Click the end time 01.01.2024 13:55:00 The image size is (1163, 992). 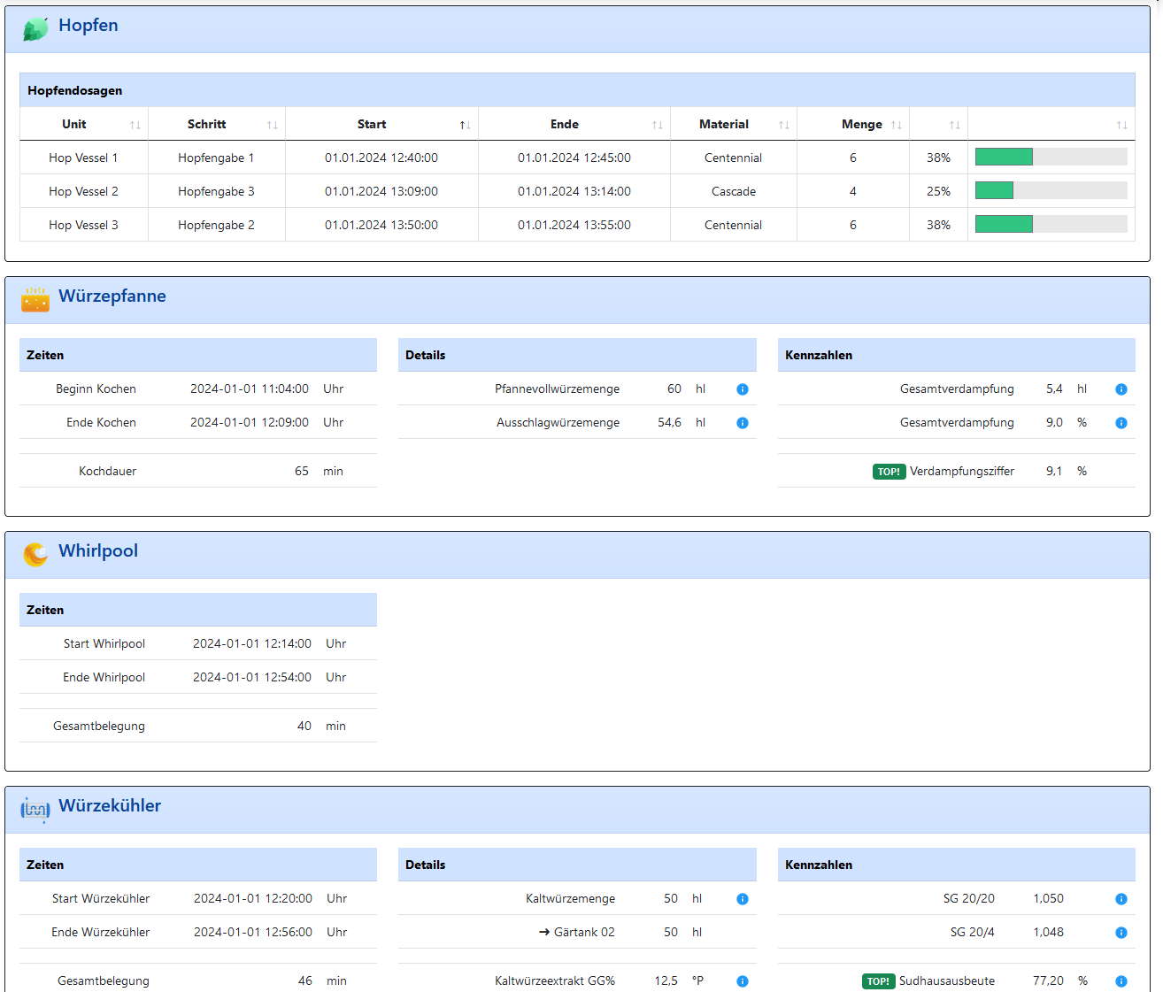[x=574, y=225]
